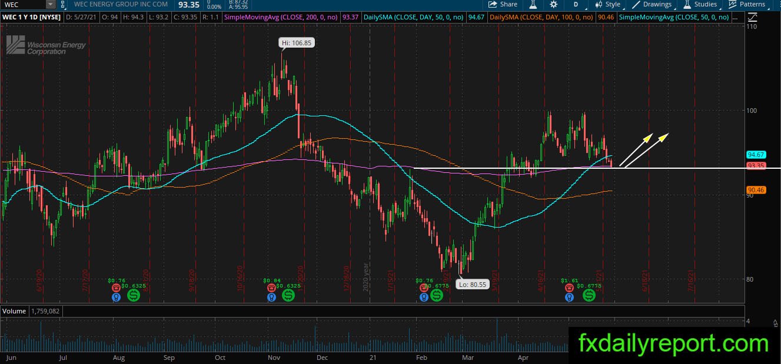Open the D timeframe selector

pos(576,4)
